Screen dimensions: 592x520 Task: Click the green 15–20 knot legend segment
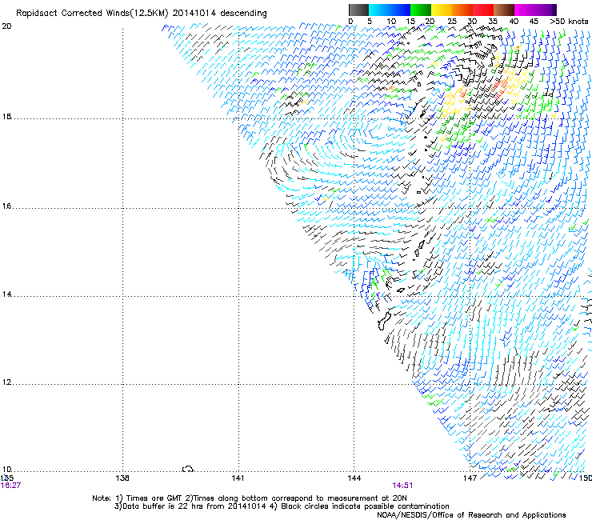421,10
